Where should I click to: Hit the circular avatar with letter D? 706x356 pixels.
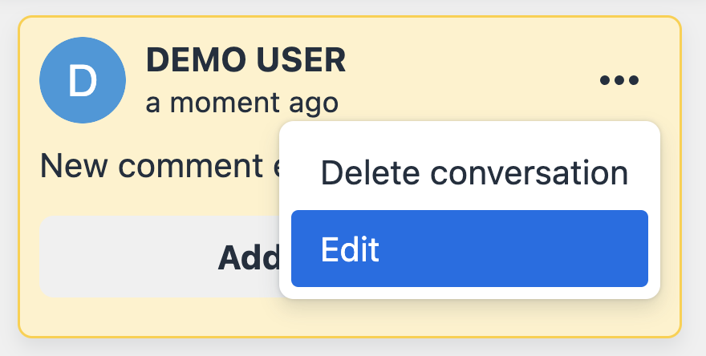click(82, 80)
